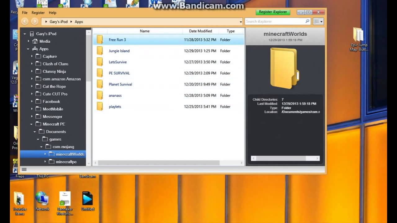
Task: Click the forward navigation arrow
Action: tap(35, 21)
